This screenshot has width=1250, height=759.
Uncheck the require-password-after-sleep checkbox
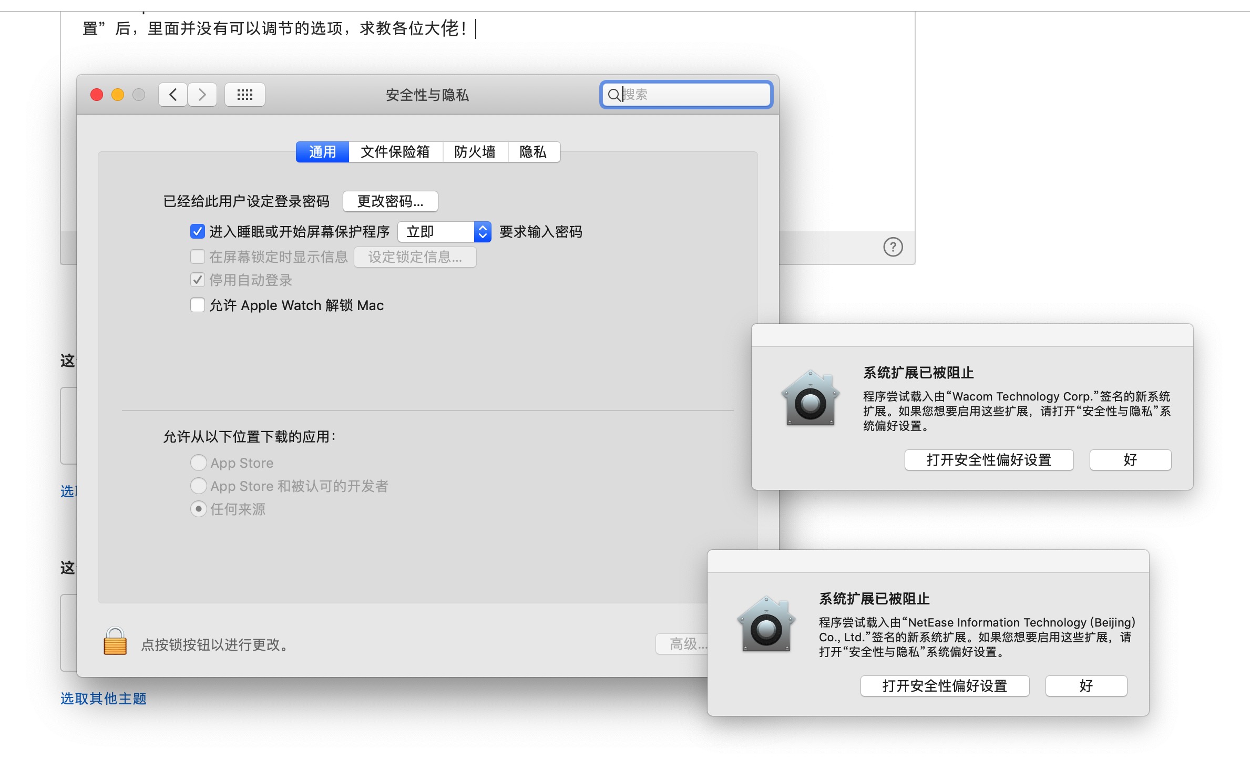[x=198, y=231]
